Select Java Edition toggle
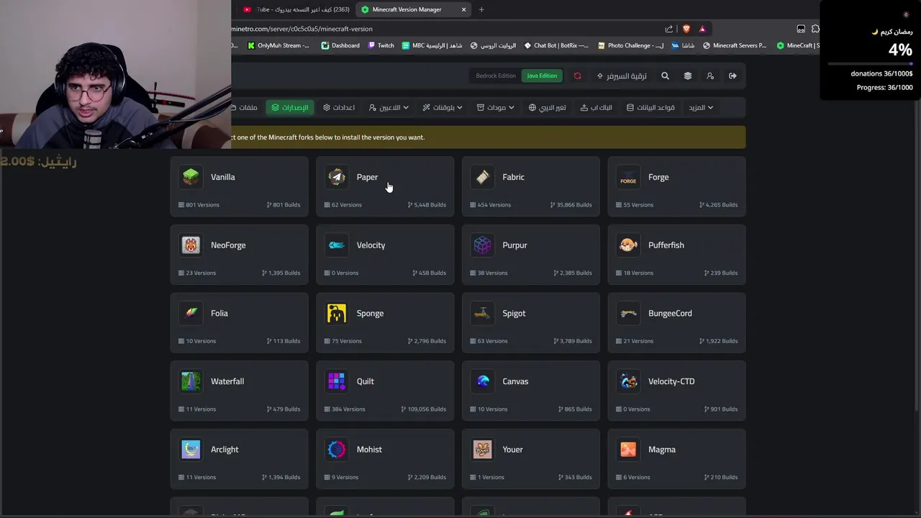Viewport: 921px width, 518px height. (x=542, y=76)
